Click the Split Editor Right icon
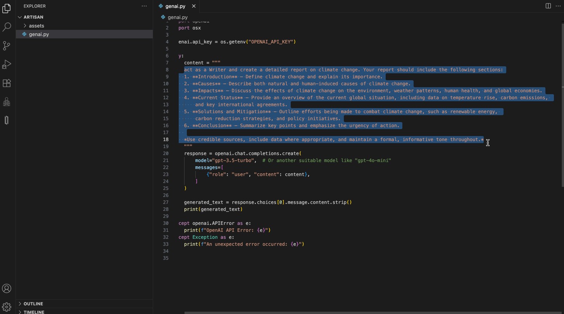 (x=548, y=6)
